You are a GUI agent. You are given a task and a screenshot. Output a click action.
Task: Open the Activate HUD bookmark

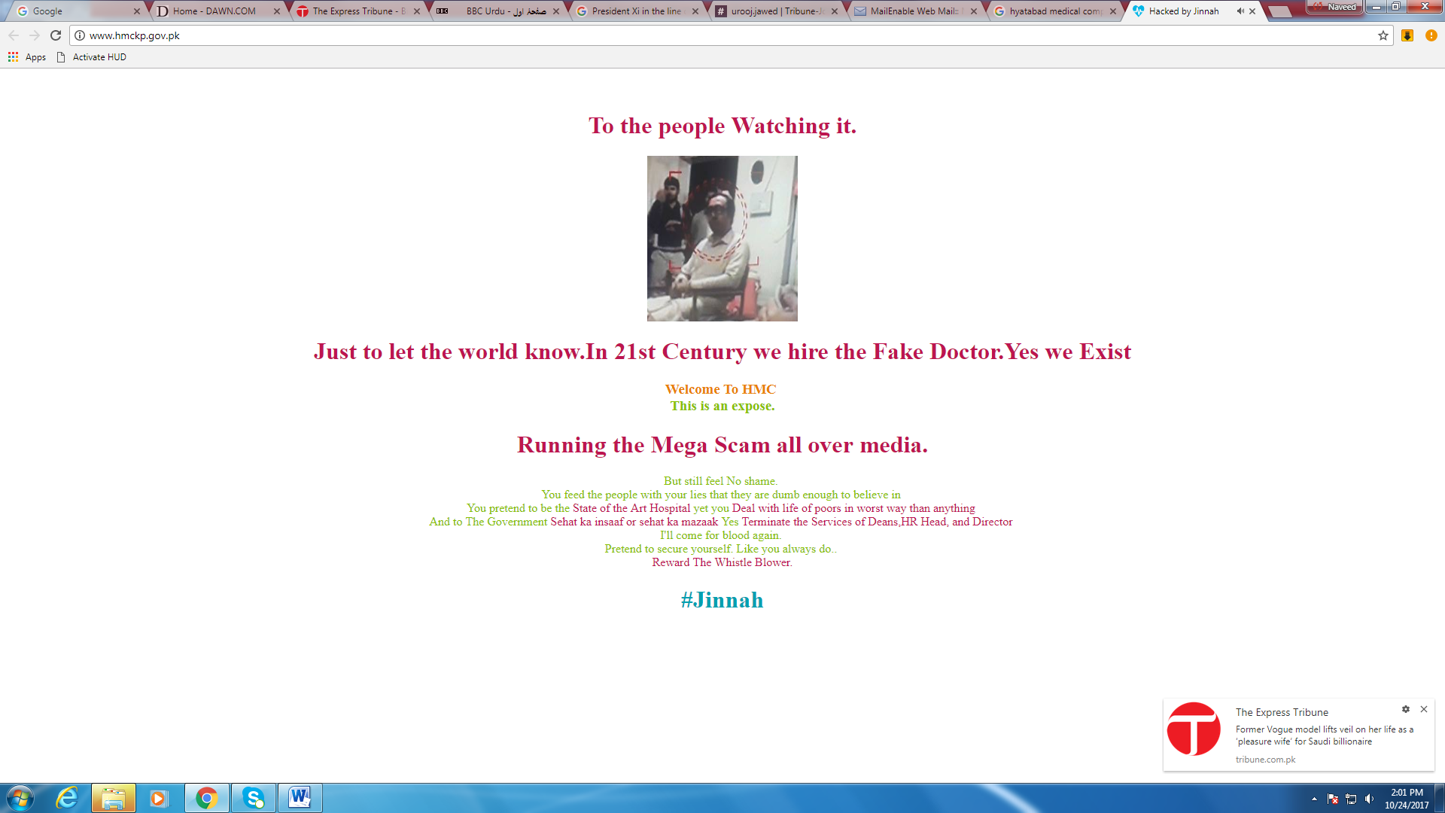[92, 57]
